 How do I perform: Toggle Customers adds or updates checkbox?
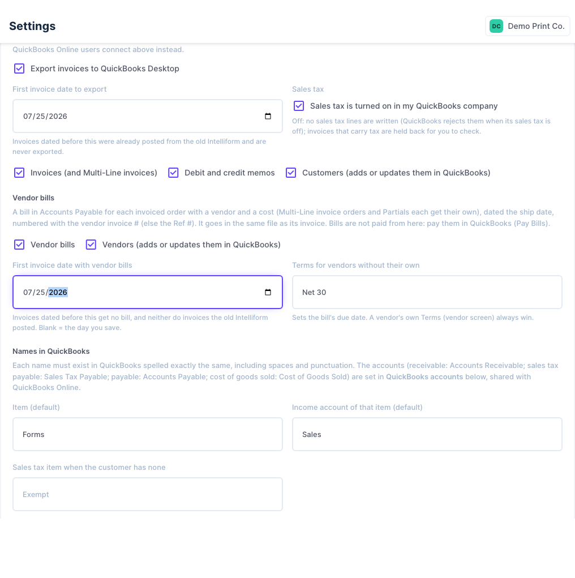(x=291, y=173)
